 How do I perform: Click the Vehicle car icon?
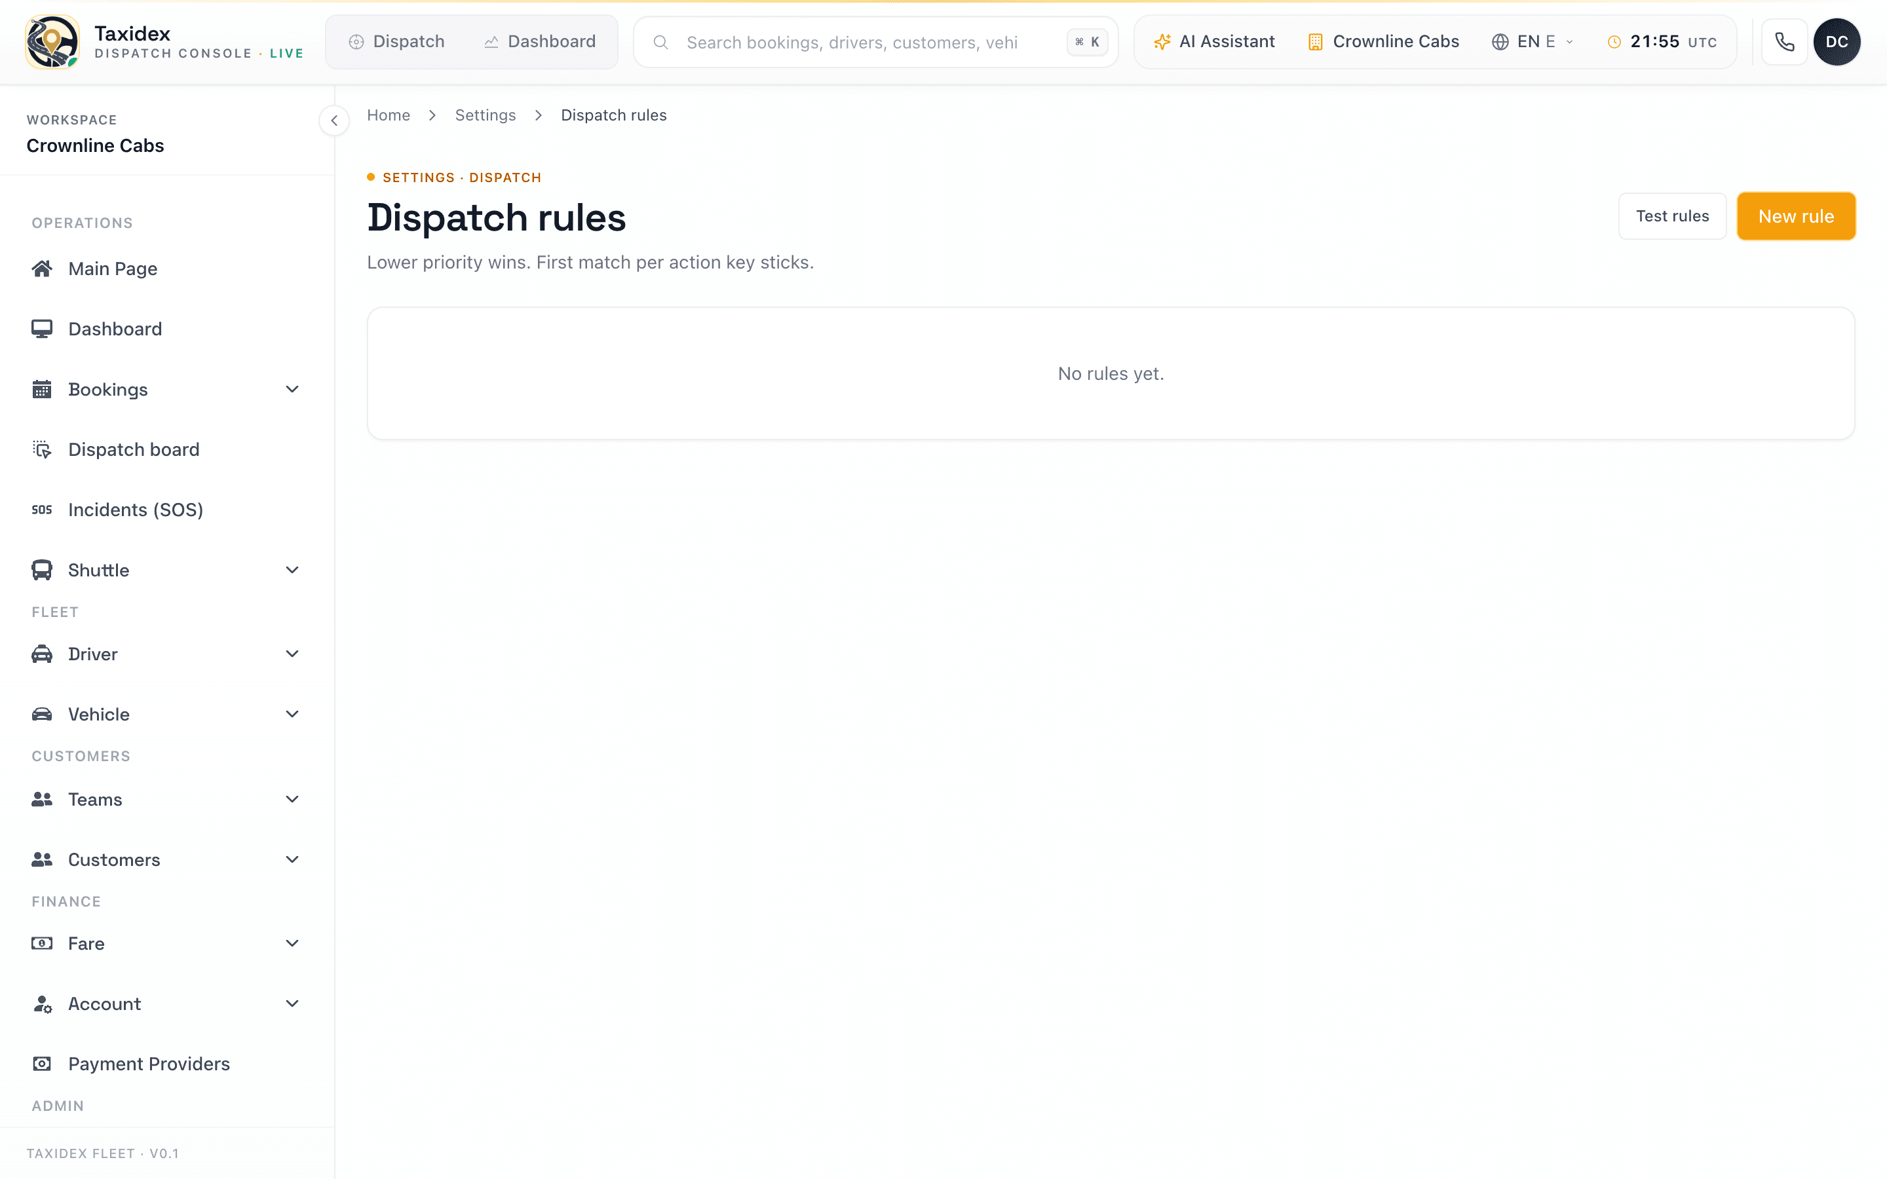(42, 714)
